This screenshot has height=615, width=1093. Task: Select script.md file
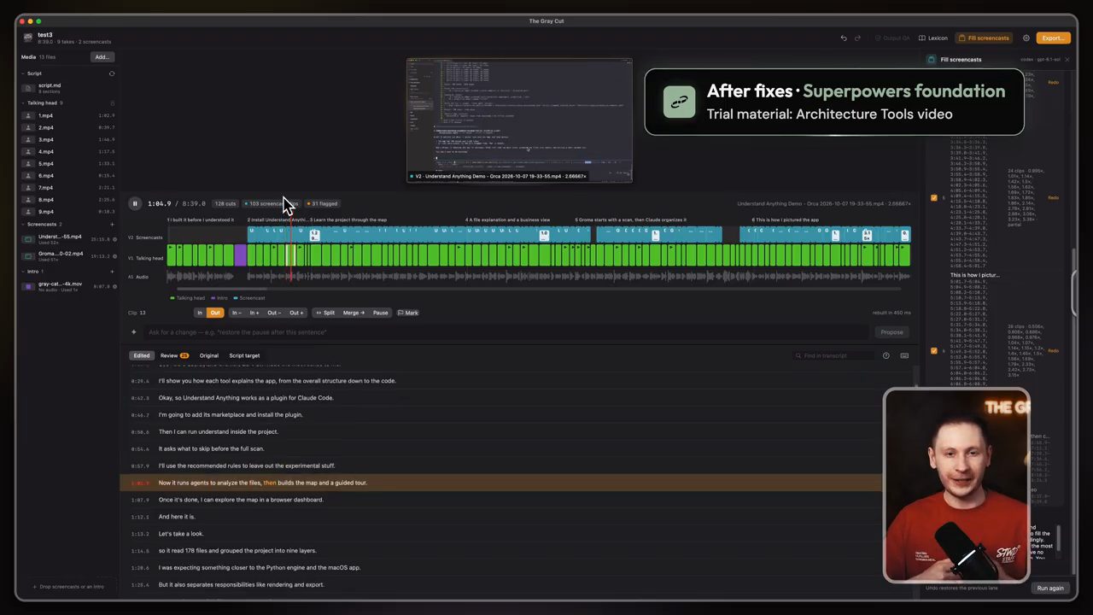(68, 87)
